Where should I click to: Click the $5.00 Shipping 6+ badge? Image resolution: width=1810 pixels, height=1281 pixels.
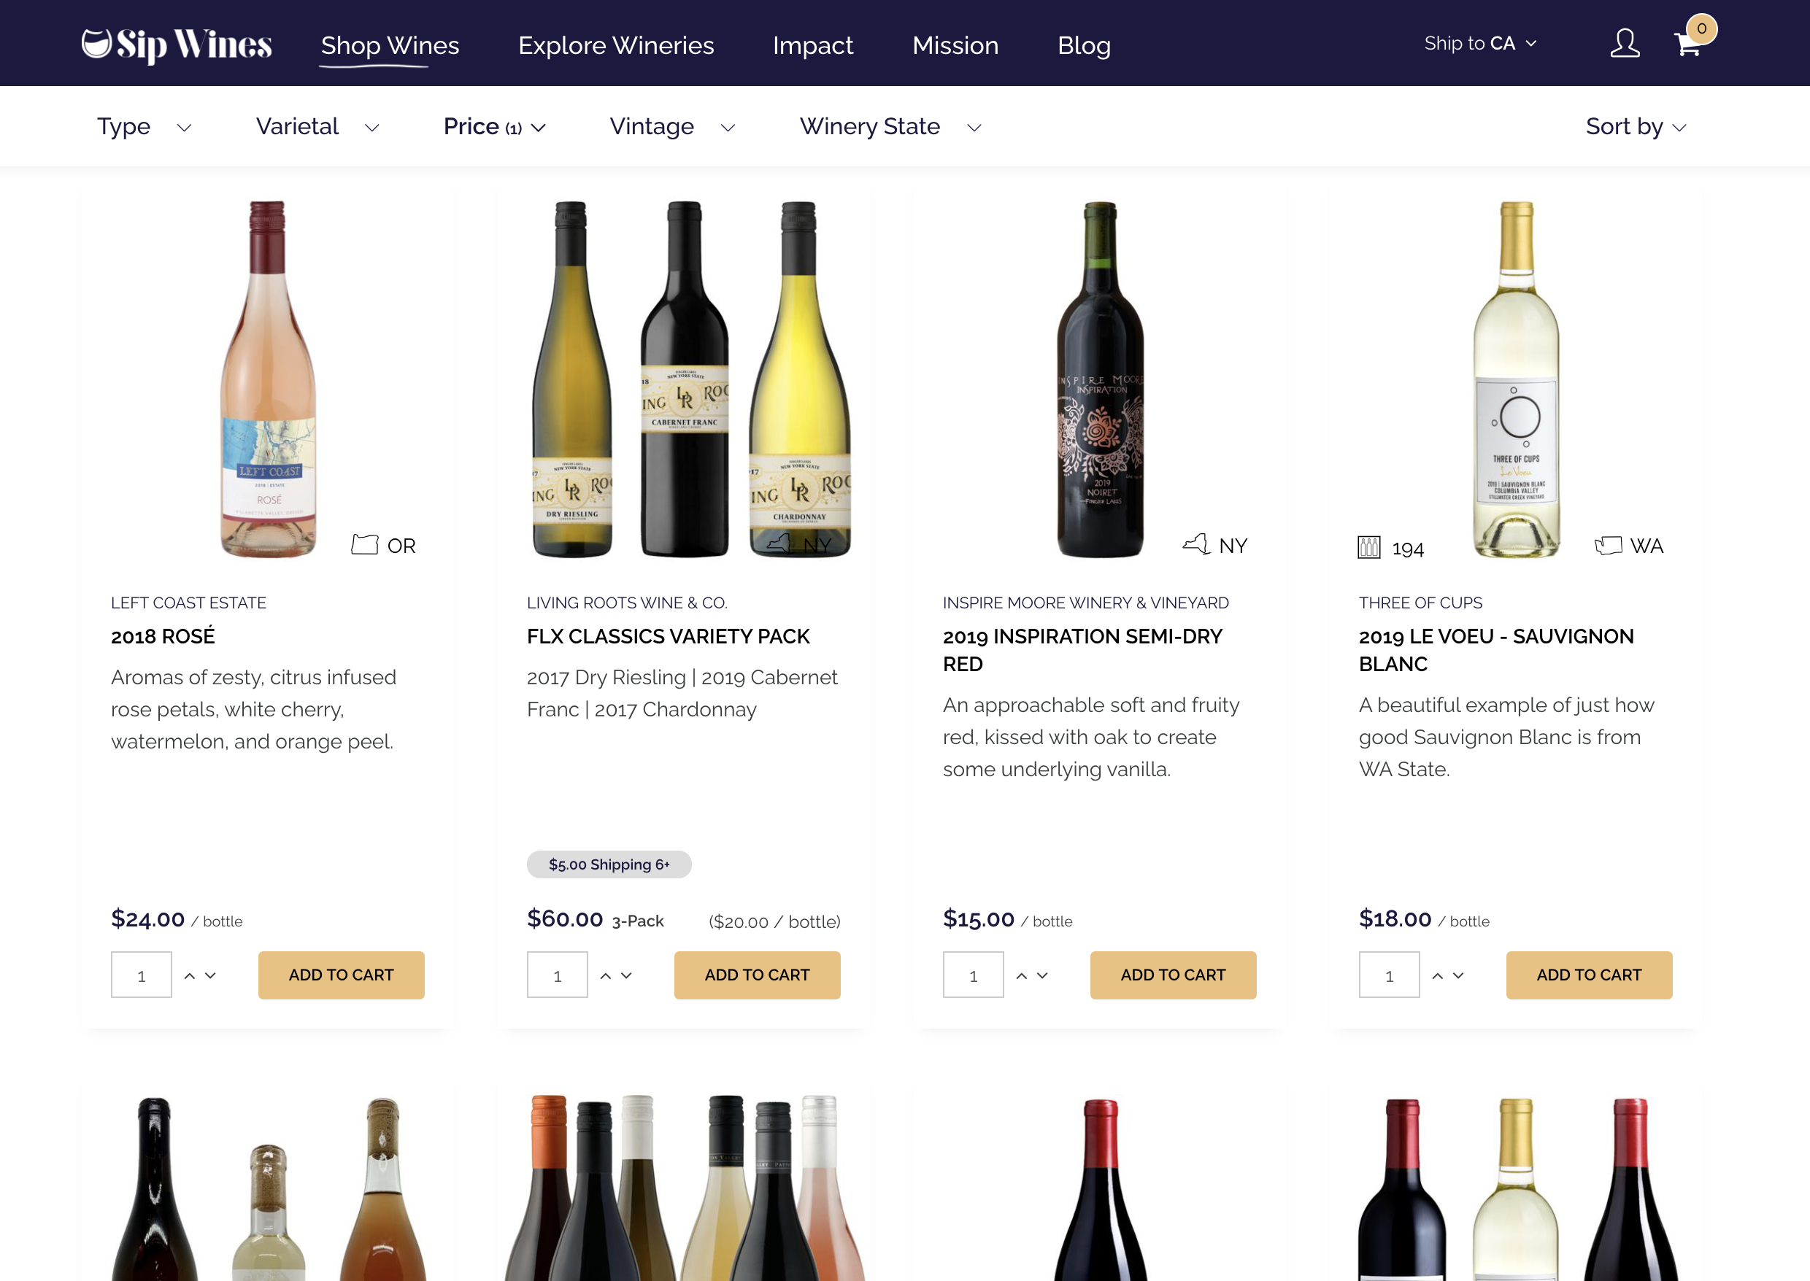coord(609,864)
